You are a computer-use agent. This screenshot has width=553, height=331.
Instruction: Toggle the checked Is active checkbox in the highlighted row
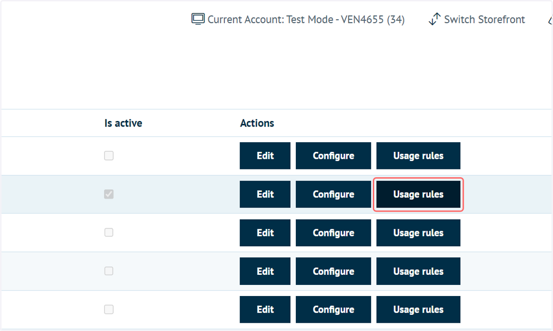pyautogui.click(x=109, y=194)
